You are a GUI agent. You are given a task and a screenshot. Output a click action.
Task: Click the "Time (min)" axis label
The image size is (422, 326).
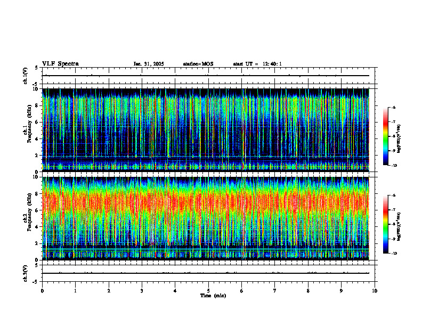pos(213,296)
